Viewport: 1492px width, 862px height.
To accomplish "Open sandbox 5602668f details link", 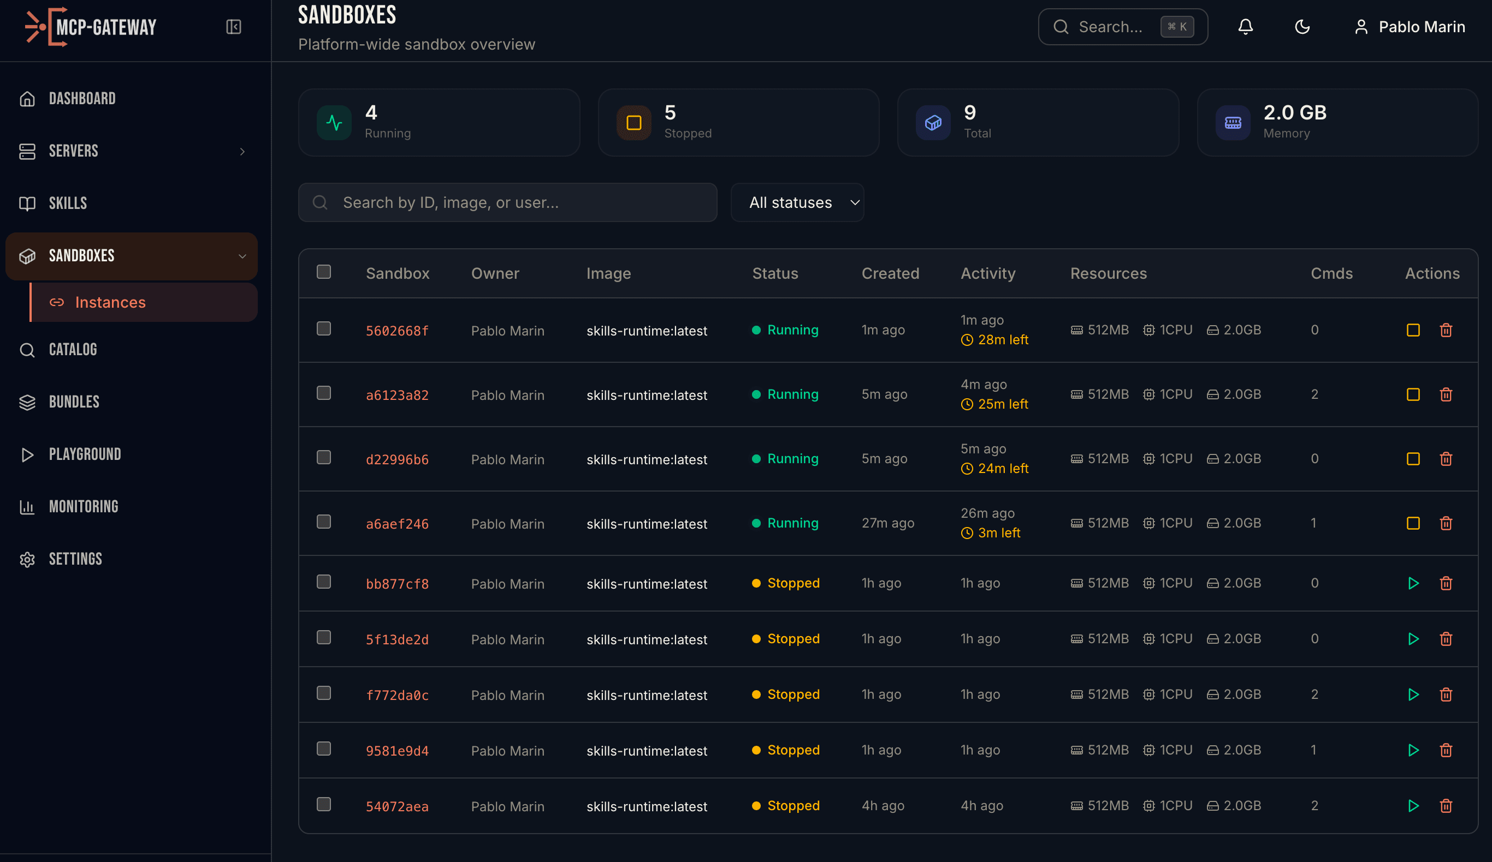I will pos(397,331).
